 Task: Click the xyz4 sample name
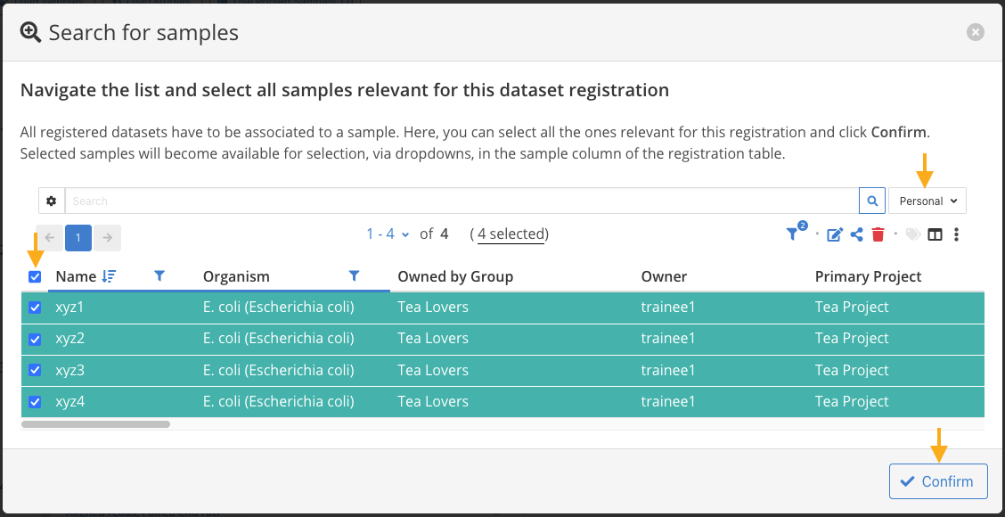click(69, 401)
